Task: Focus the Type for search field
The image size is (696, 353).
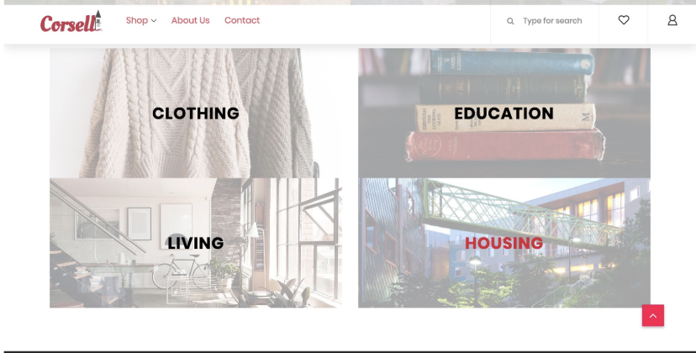Action: (552, 21)
